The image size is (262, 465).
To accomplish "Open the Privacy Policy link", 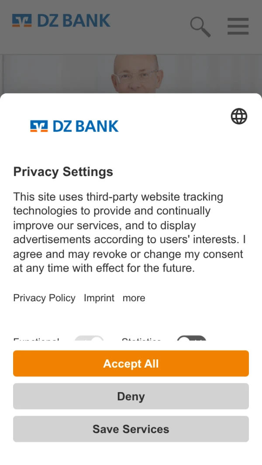I will coord(44,298).
